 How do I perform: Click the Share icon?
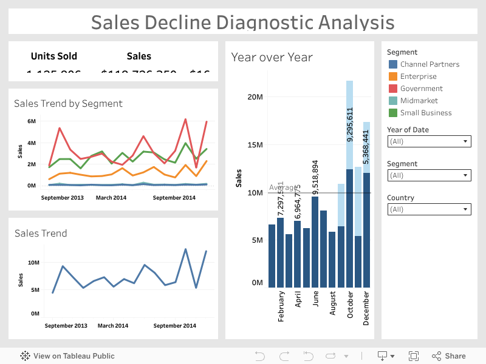448,356
